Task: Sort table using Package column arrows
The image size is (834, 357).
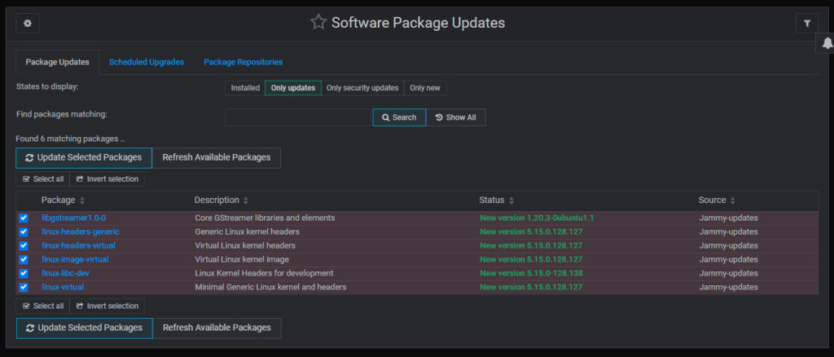Action: coord(82,201)
